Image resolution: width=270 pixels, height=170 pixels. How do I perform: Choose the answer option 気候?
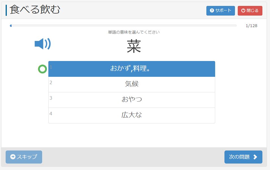131,84
